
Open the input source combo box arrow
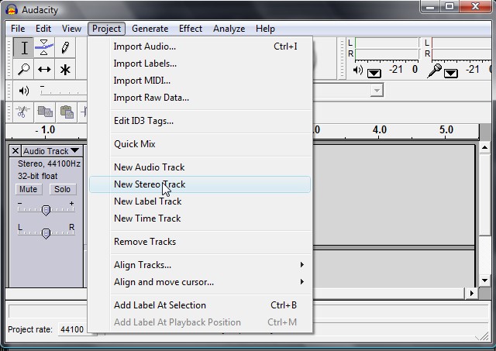coord(377,91)
